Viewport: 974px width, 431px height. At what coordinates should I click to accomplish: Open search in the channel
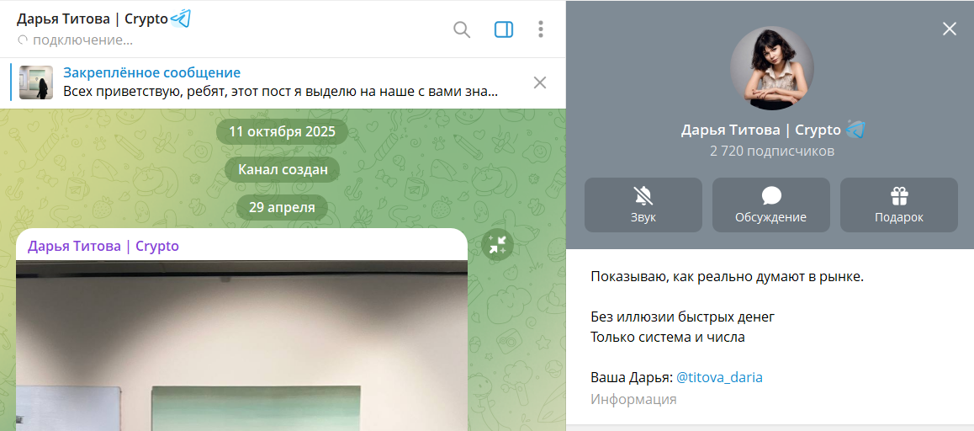[462, 29]
